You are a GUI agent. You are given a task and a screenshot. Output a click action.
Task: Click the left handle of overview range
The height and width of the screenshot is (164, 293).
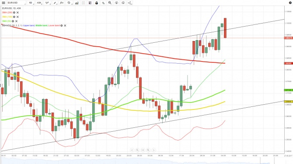[x=260, y=161]
